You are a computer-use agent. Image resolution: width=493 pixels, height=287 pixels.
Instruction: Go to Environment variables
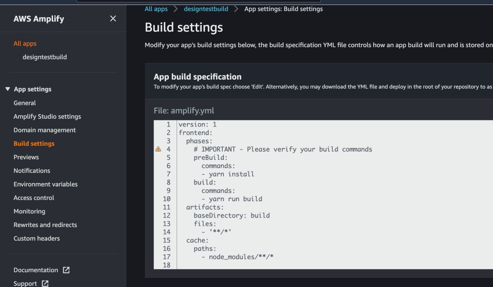pos(46,184)
